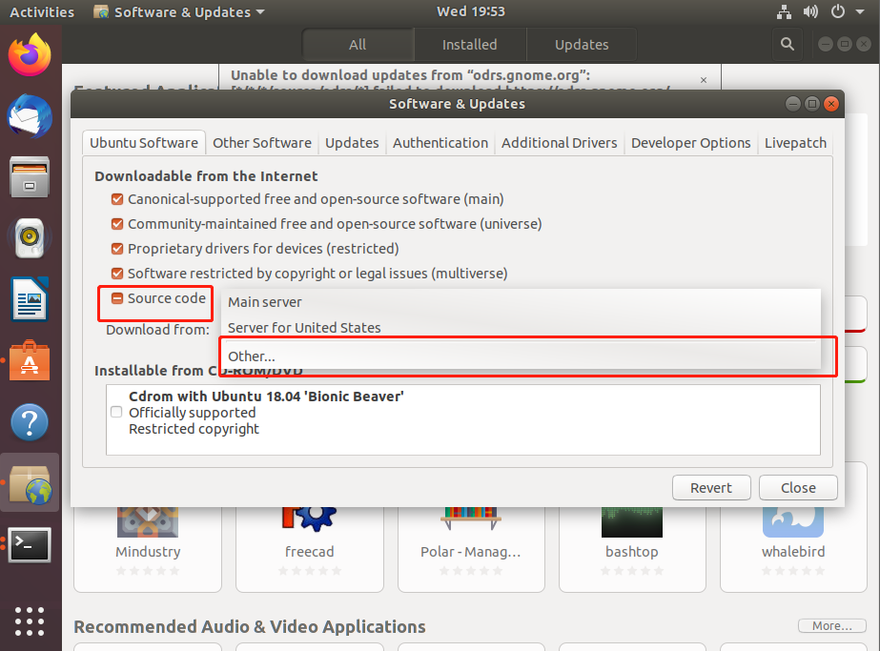This screenshot has height=651, width=880.
Task: Select Updates tab in Ubuntu Software header
Action: [x=582, y=45]
